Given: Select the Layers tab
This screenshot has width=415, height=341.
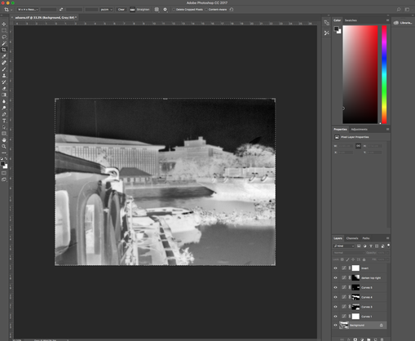Looking at the screenshot, I should [x=338, y=238].
